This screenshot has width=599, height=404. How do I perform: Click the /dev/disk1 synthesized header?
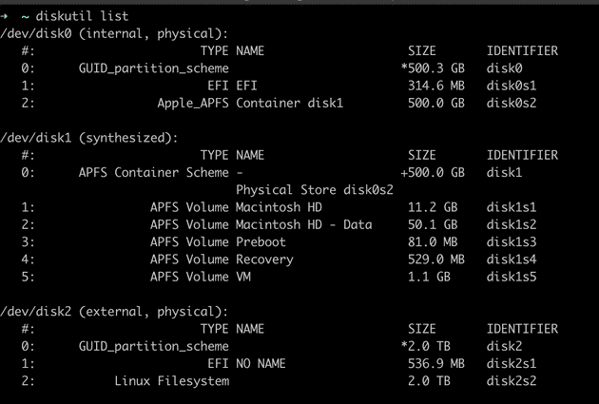[89, 138]
